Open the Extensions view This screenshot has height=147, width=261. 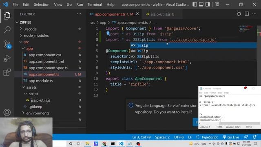[7, 72]
